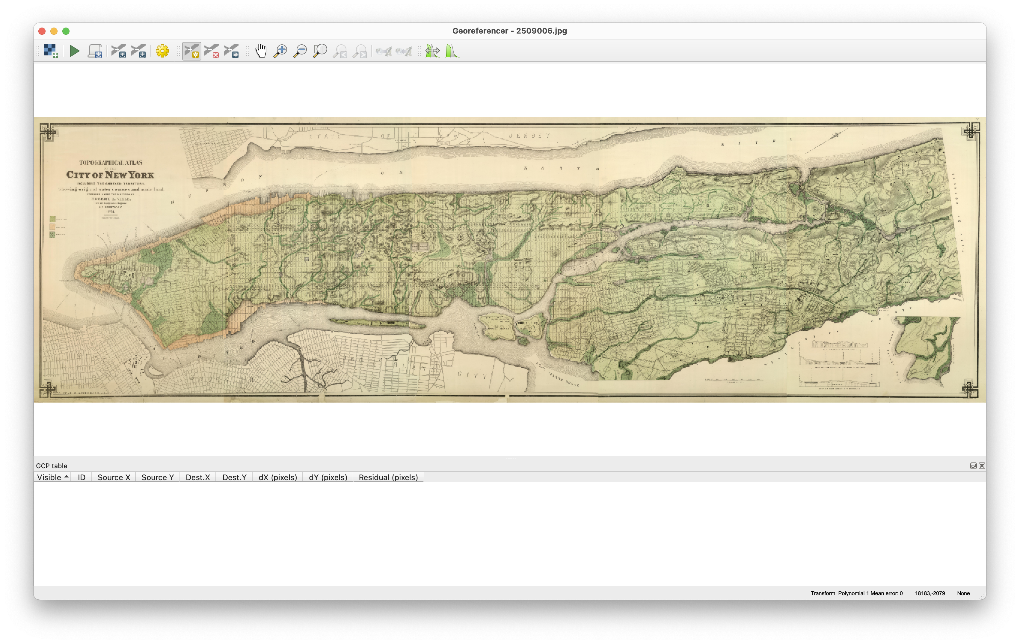Toggle off the active Add Point tool

[192, 51]
